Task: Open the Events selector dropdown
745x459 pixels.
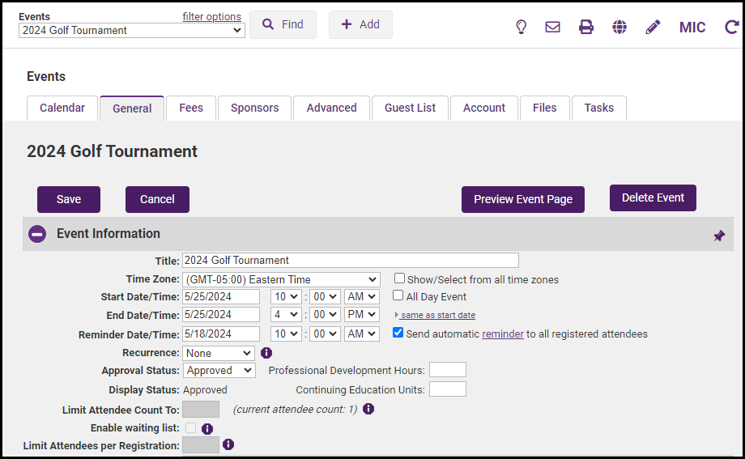Action: (x=131, y=31)
